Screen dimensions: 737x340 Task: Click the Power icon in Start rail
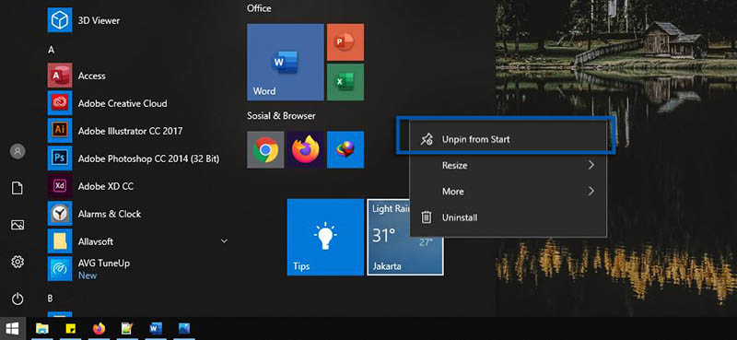coord(18,299)
